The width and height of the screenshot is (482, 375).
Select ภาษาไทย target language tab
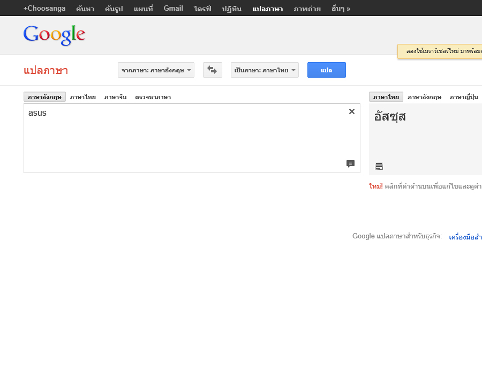point(386,97)
